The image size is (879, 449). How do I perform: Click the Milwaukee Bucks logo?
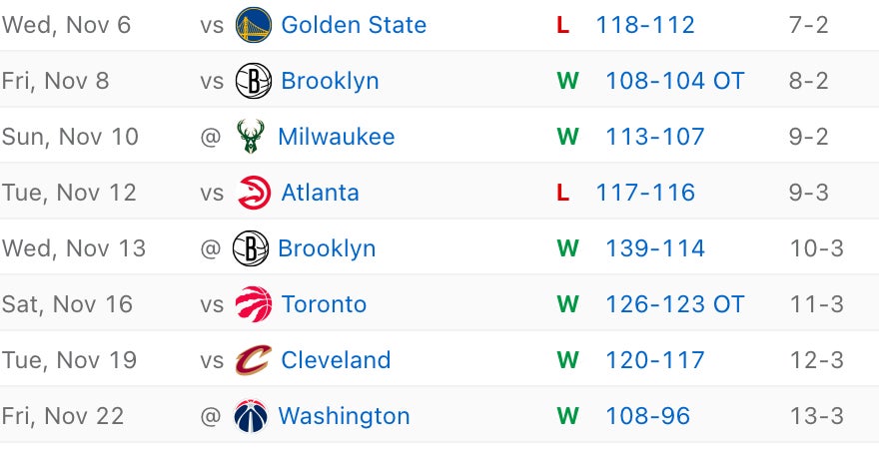250,137
